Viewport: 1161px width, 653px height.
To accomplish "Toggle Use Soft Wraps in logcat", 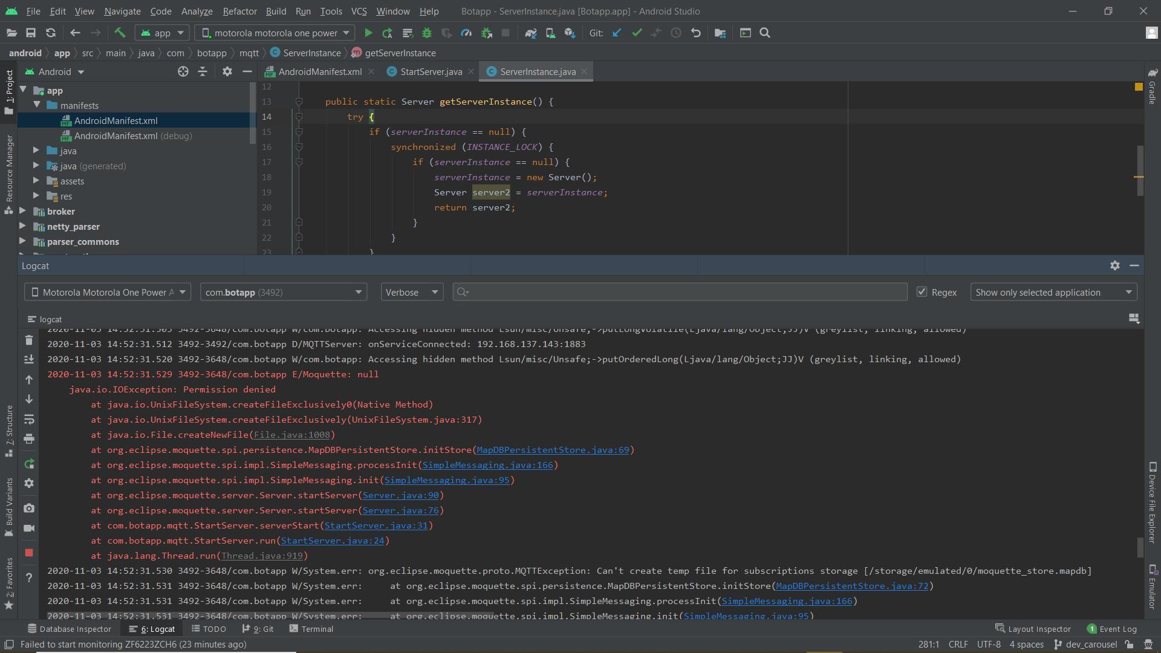I will [x=29, y=420].
